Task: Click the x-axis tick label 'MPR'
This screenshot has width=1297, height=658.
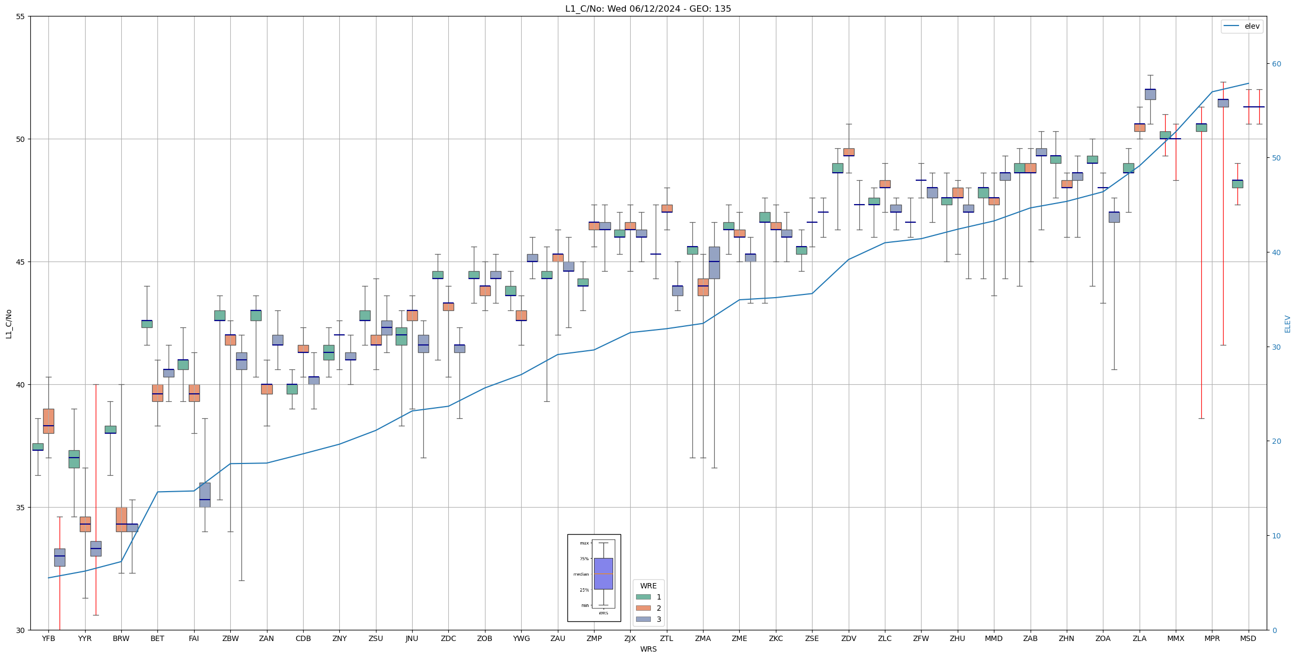Action: [1212, 638]
